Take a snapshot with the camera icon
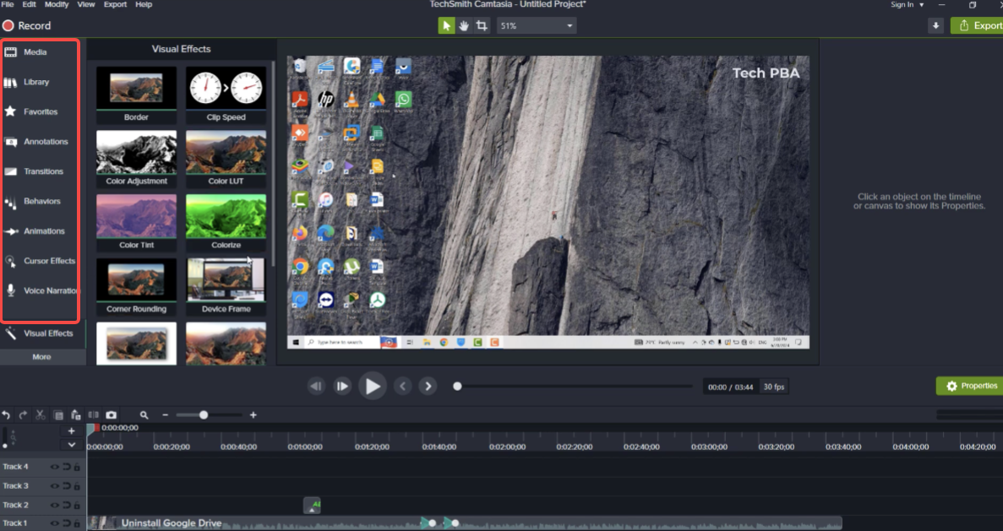The height and width of the screenshot is (531, 1003). [x=111, y=415]
